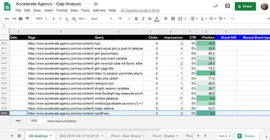Open the Data menu
The width and height of the screenshot is (270, 140).
tap(74, 10)
